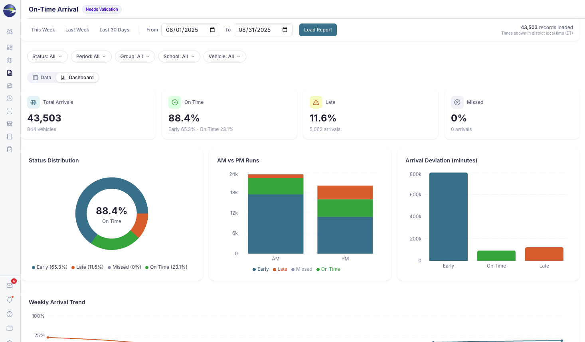Toggle the On Time series in AM vs PM legend

328,269
